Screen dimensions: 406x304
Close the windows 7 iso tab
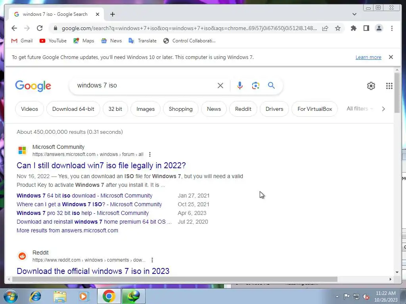98,14
